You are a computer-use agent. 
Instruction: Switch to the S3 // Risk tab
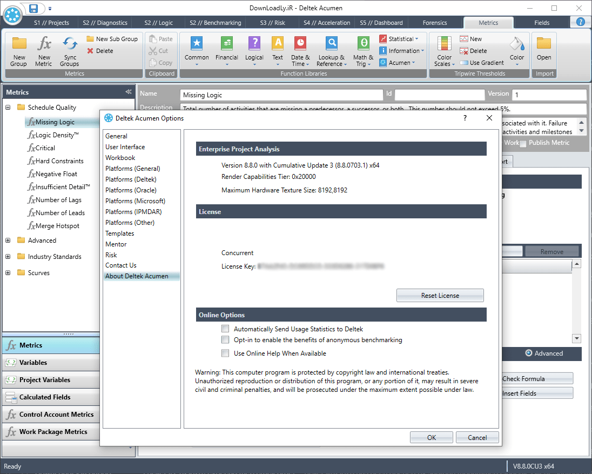[x=272, y=23]
